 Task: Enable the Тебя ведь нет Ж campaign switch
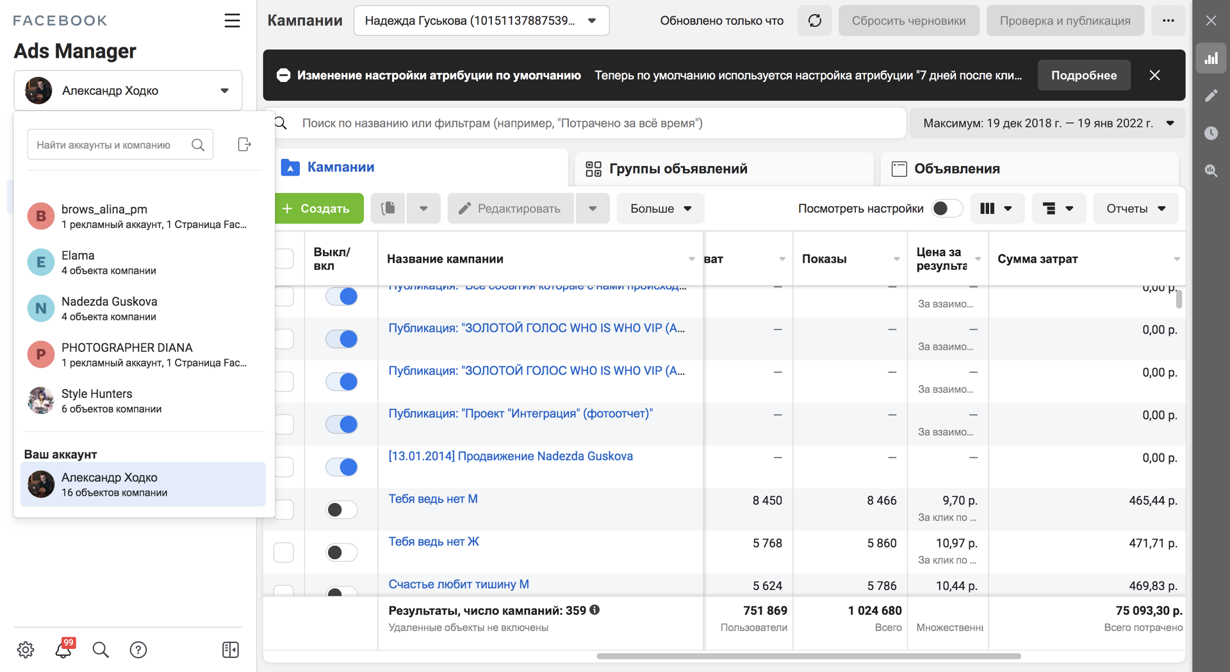[341, 552]
